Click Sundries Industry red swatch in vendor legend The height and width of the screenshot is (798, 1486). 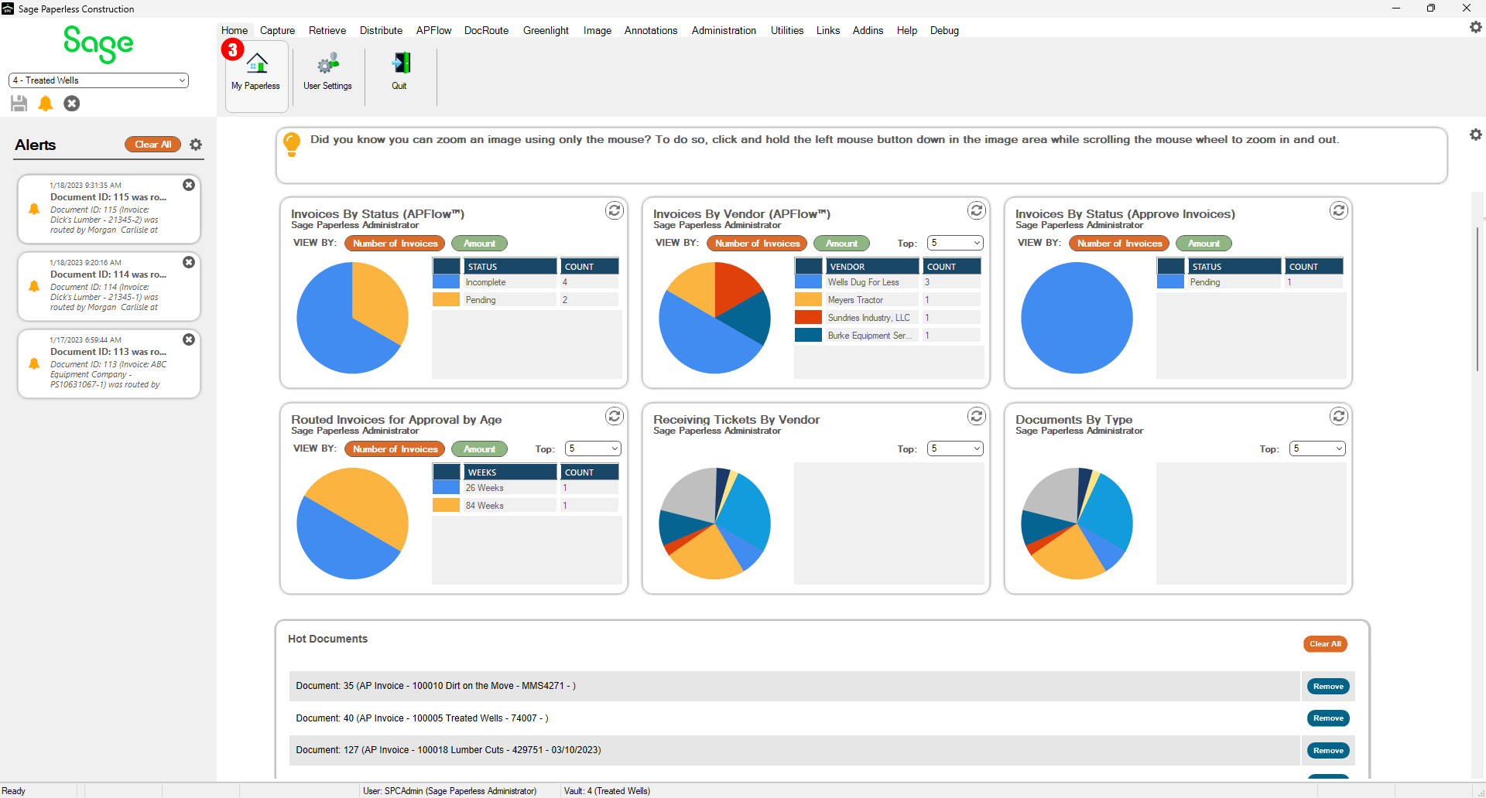click(808, 318)
